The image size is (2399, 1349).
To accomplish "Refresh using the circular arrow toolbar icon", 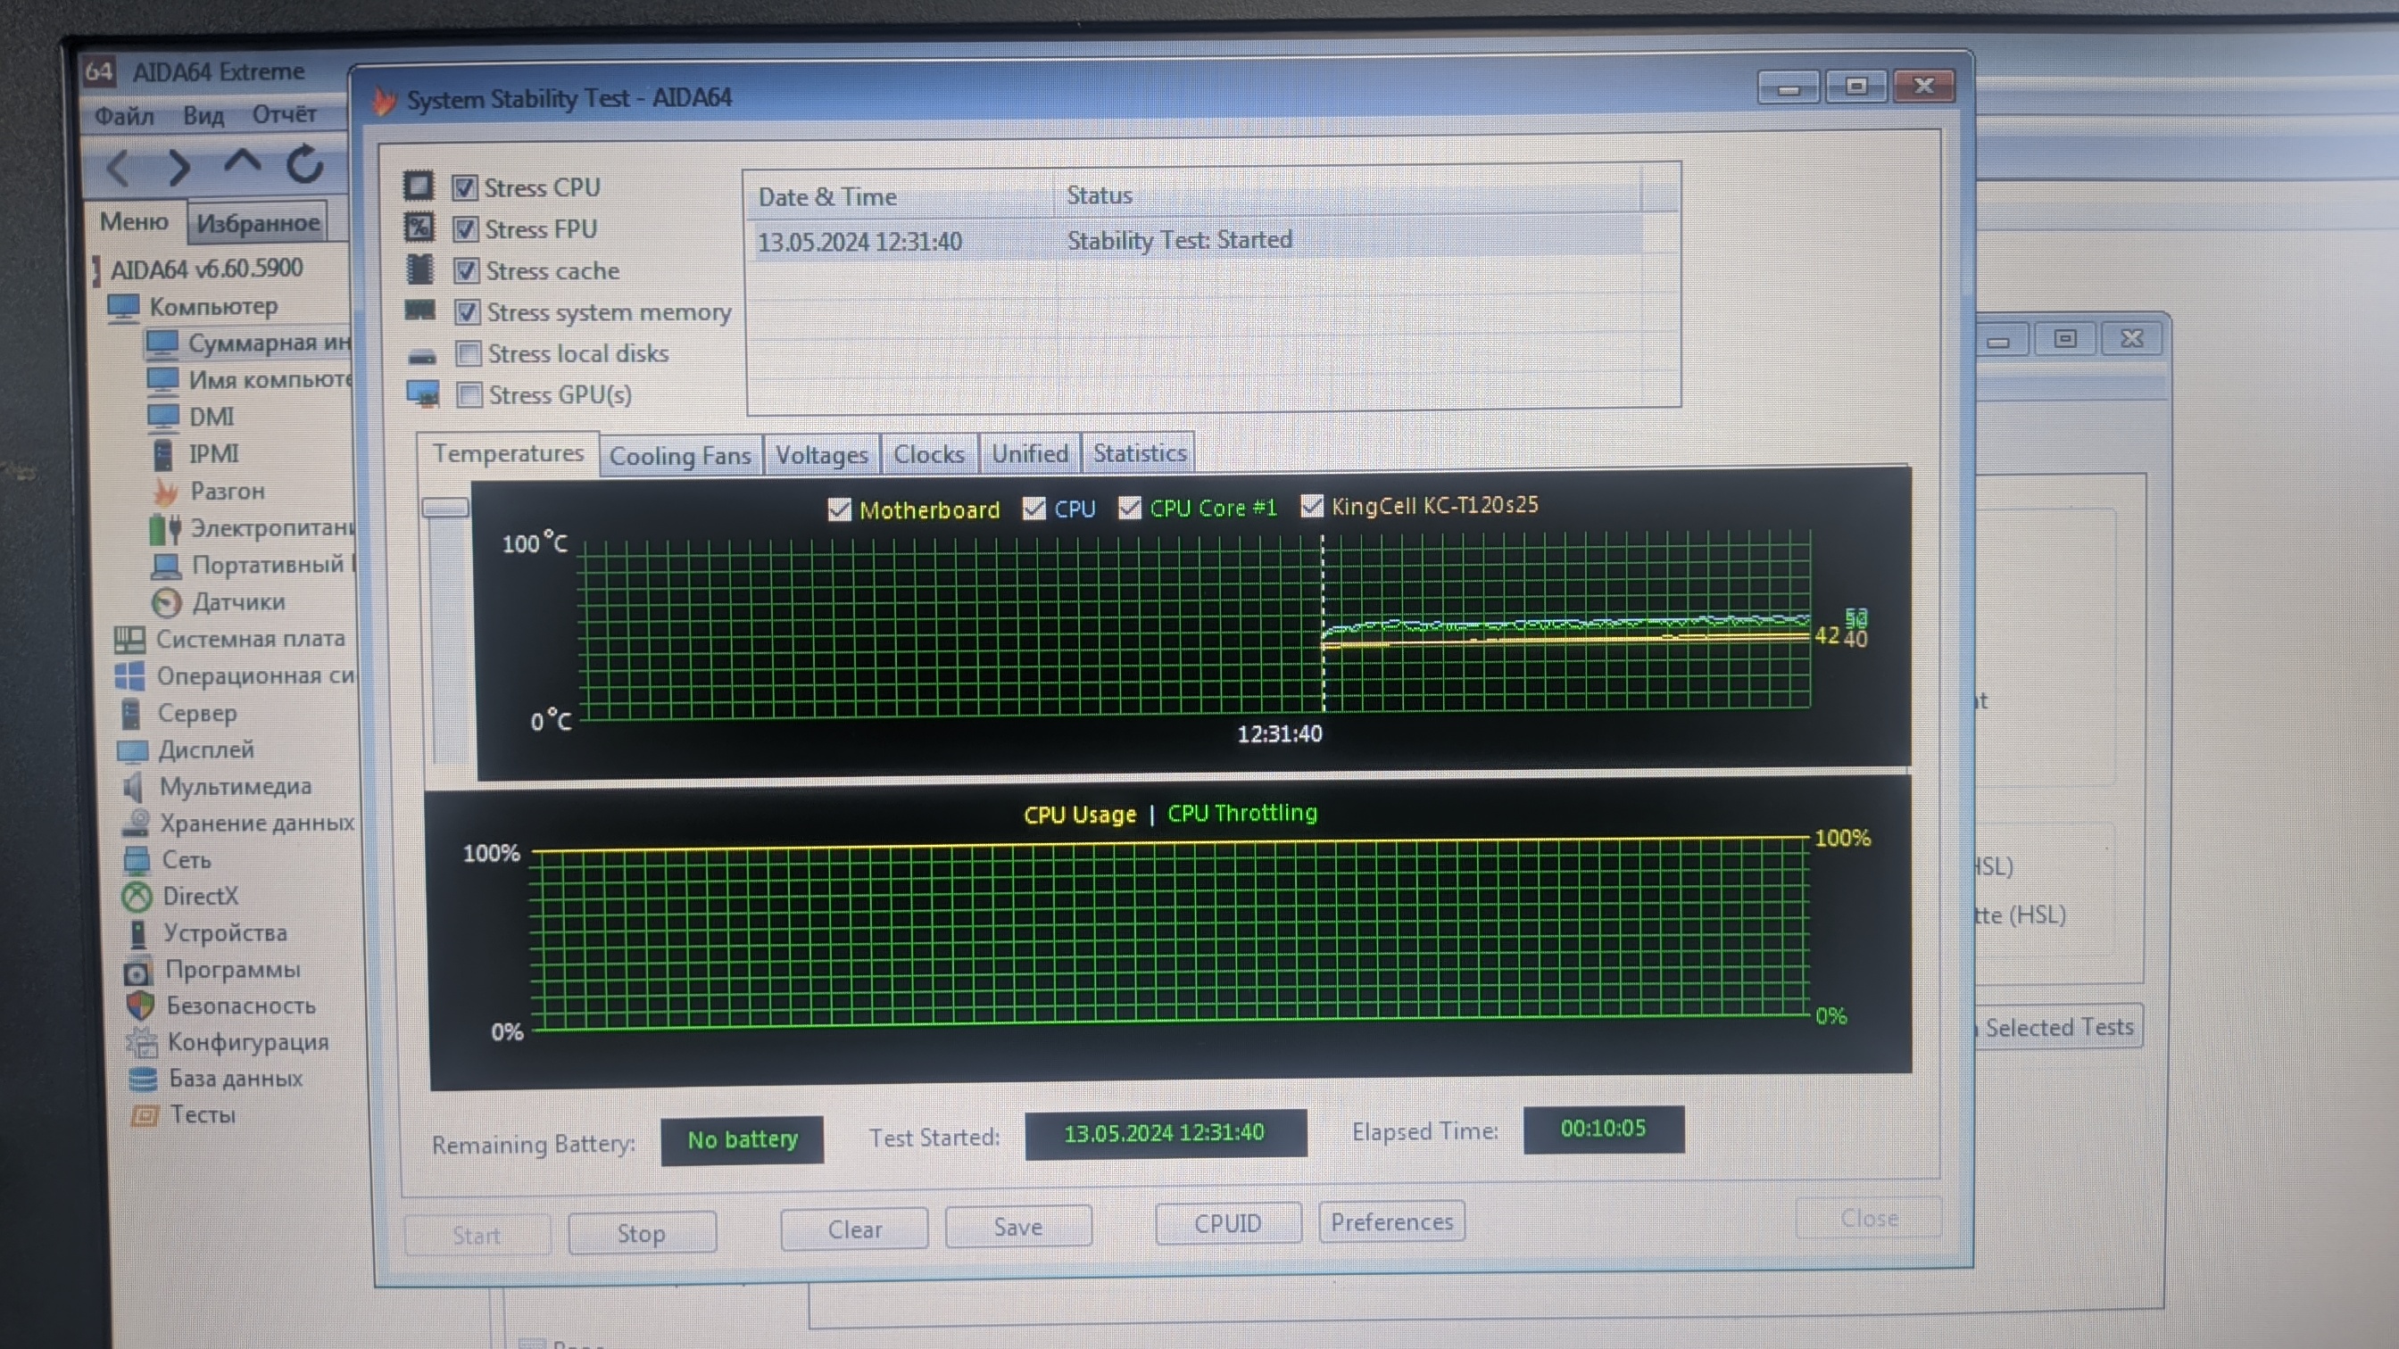I will [x=304, y=164].
